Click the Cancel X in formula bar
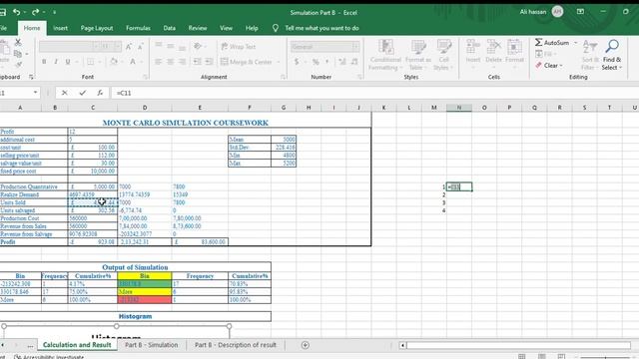 (x=64, y=93)
